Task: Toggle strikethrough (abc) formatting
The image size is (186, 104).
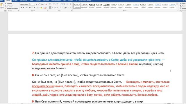Action: 30,8
